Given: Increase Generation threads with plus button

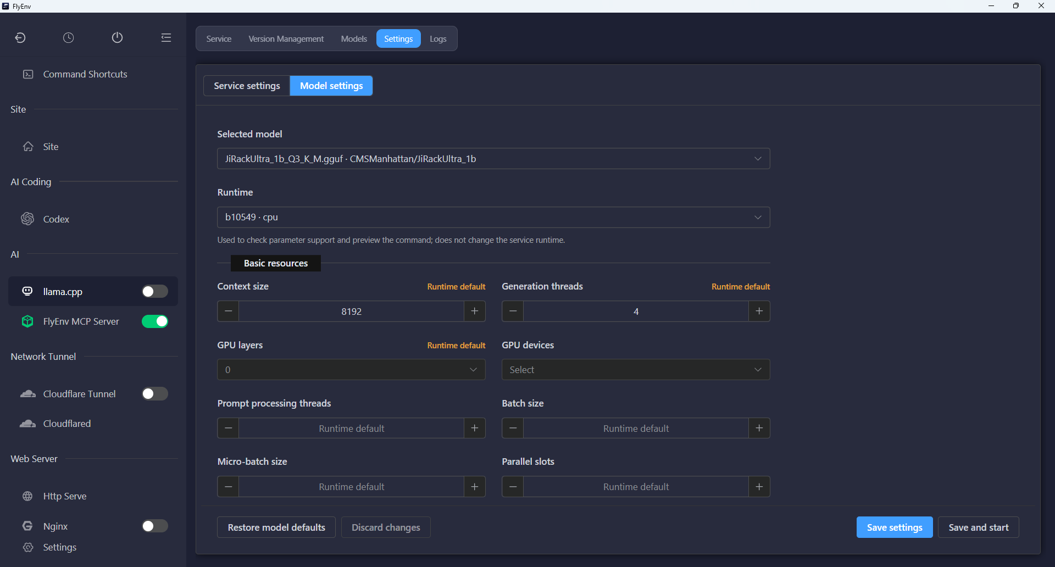Looking at the screenshot, I should pyautogui.click(x=759, y=312).
